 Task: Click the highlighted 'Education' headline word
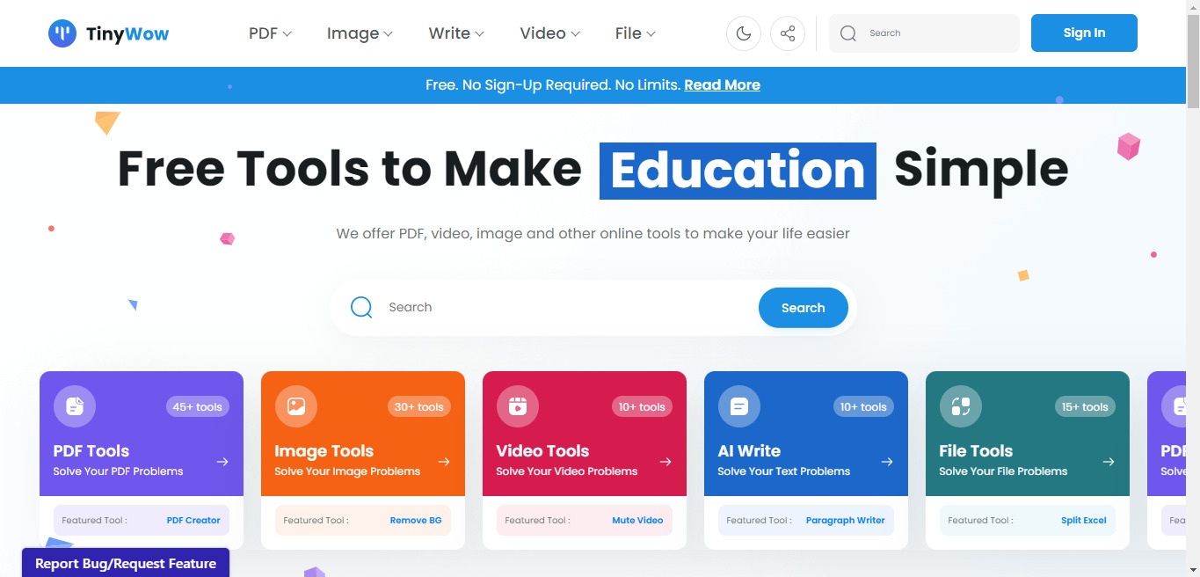[x=738, y=171]
